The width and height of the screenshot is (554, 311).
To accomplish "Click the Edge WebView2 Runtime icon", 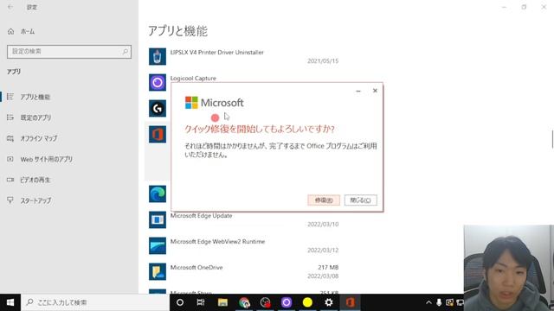I will click(158, 245).
